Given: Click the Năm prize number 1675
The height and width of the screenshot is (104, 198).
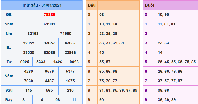Looking at the screenshot, I should click(x=70, y=81).
